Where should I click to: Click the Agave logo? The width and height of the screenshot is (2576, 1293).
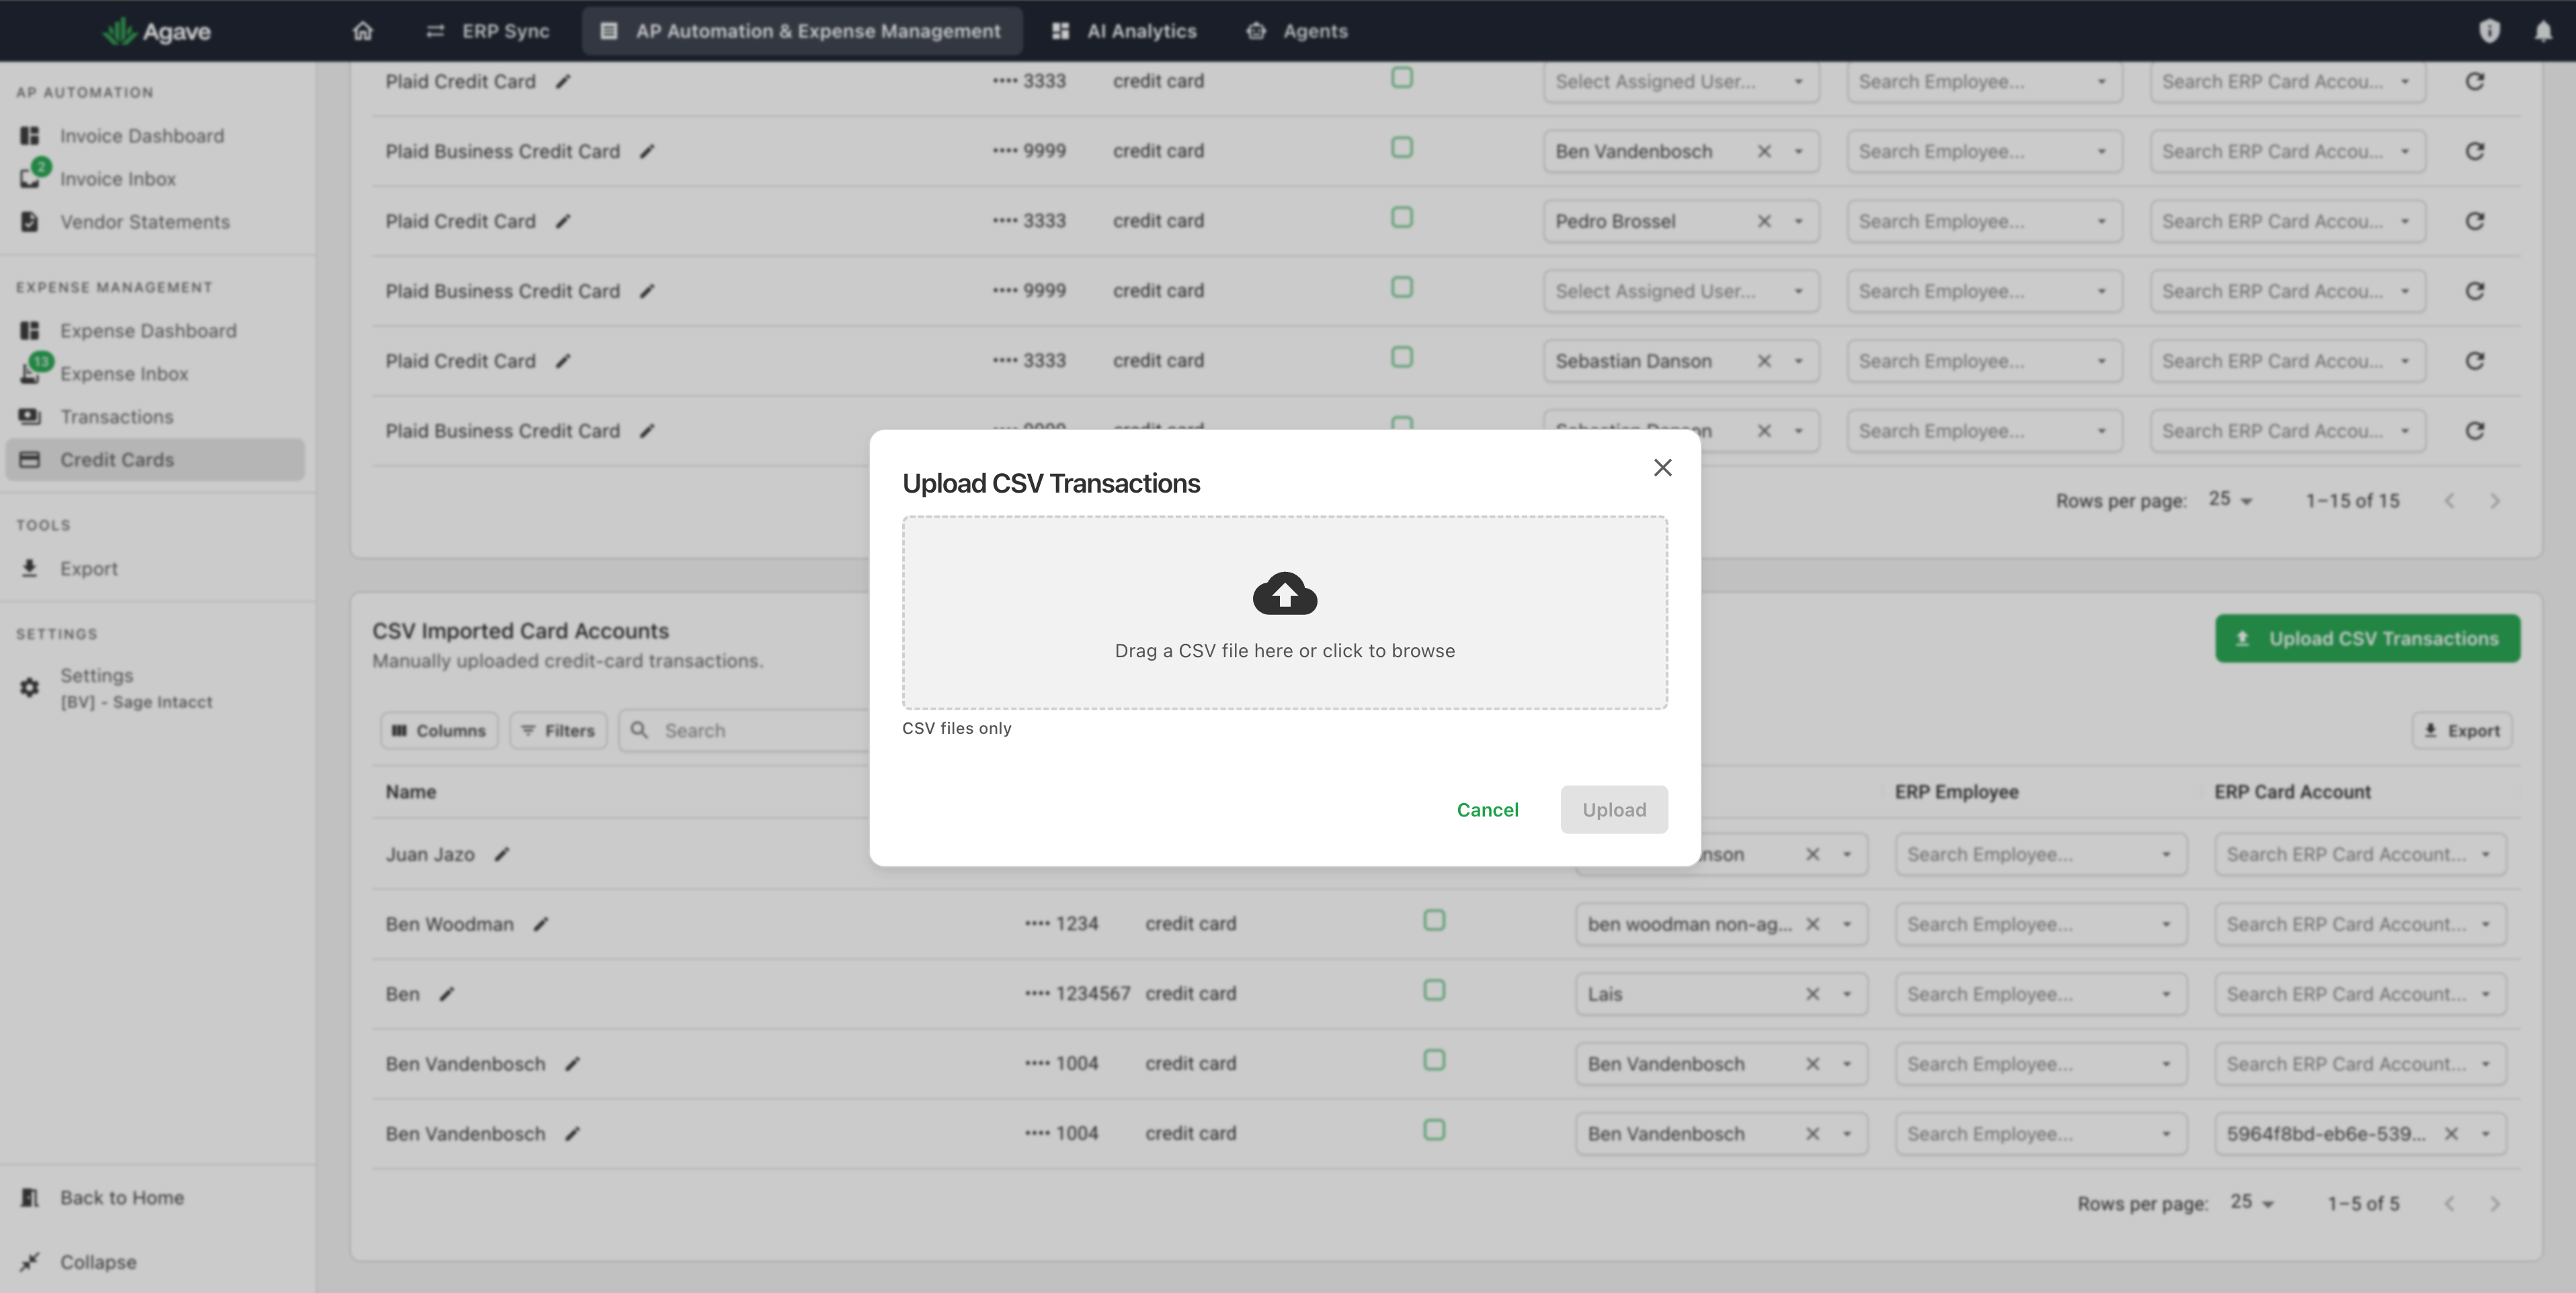(x=156, y=31)
